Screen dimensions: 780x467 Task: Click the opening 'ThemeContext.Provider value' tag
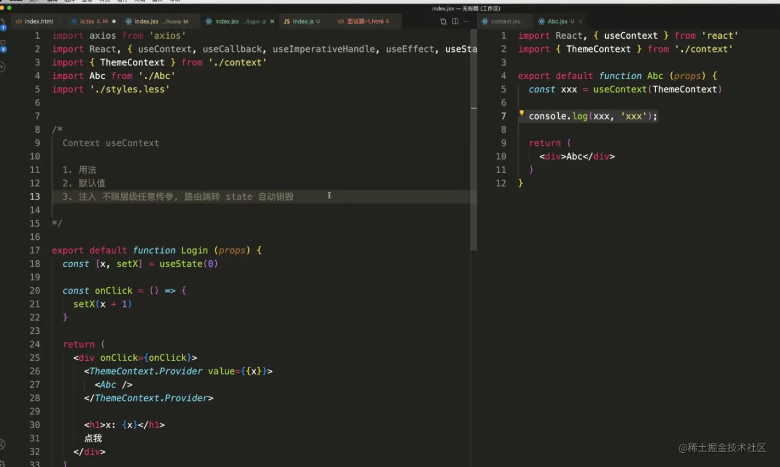coord(178,371)
